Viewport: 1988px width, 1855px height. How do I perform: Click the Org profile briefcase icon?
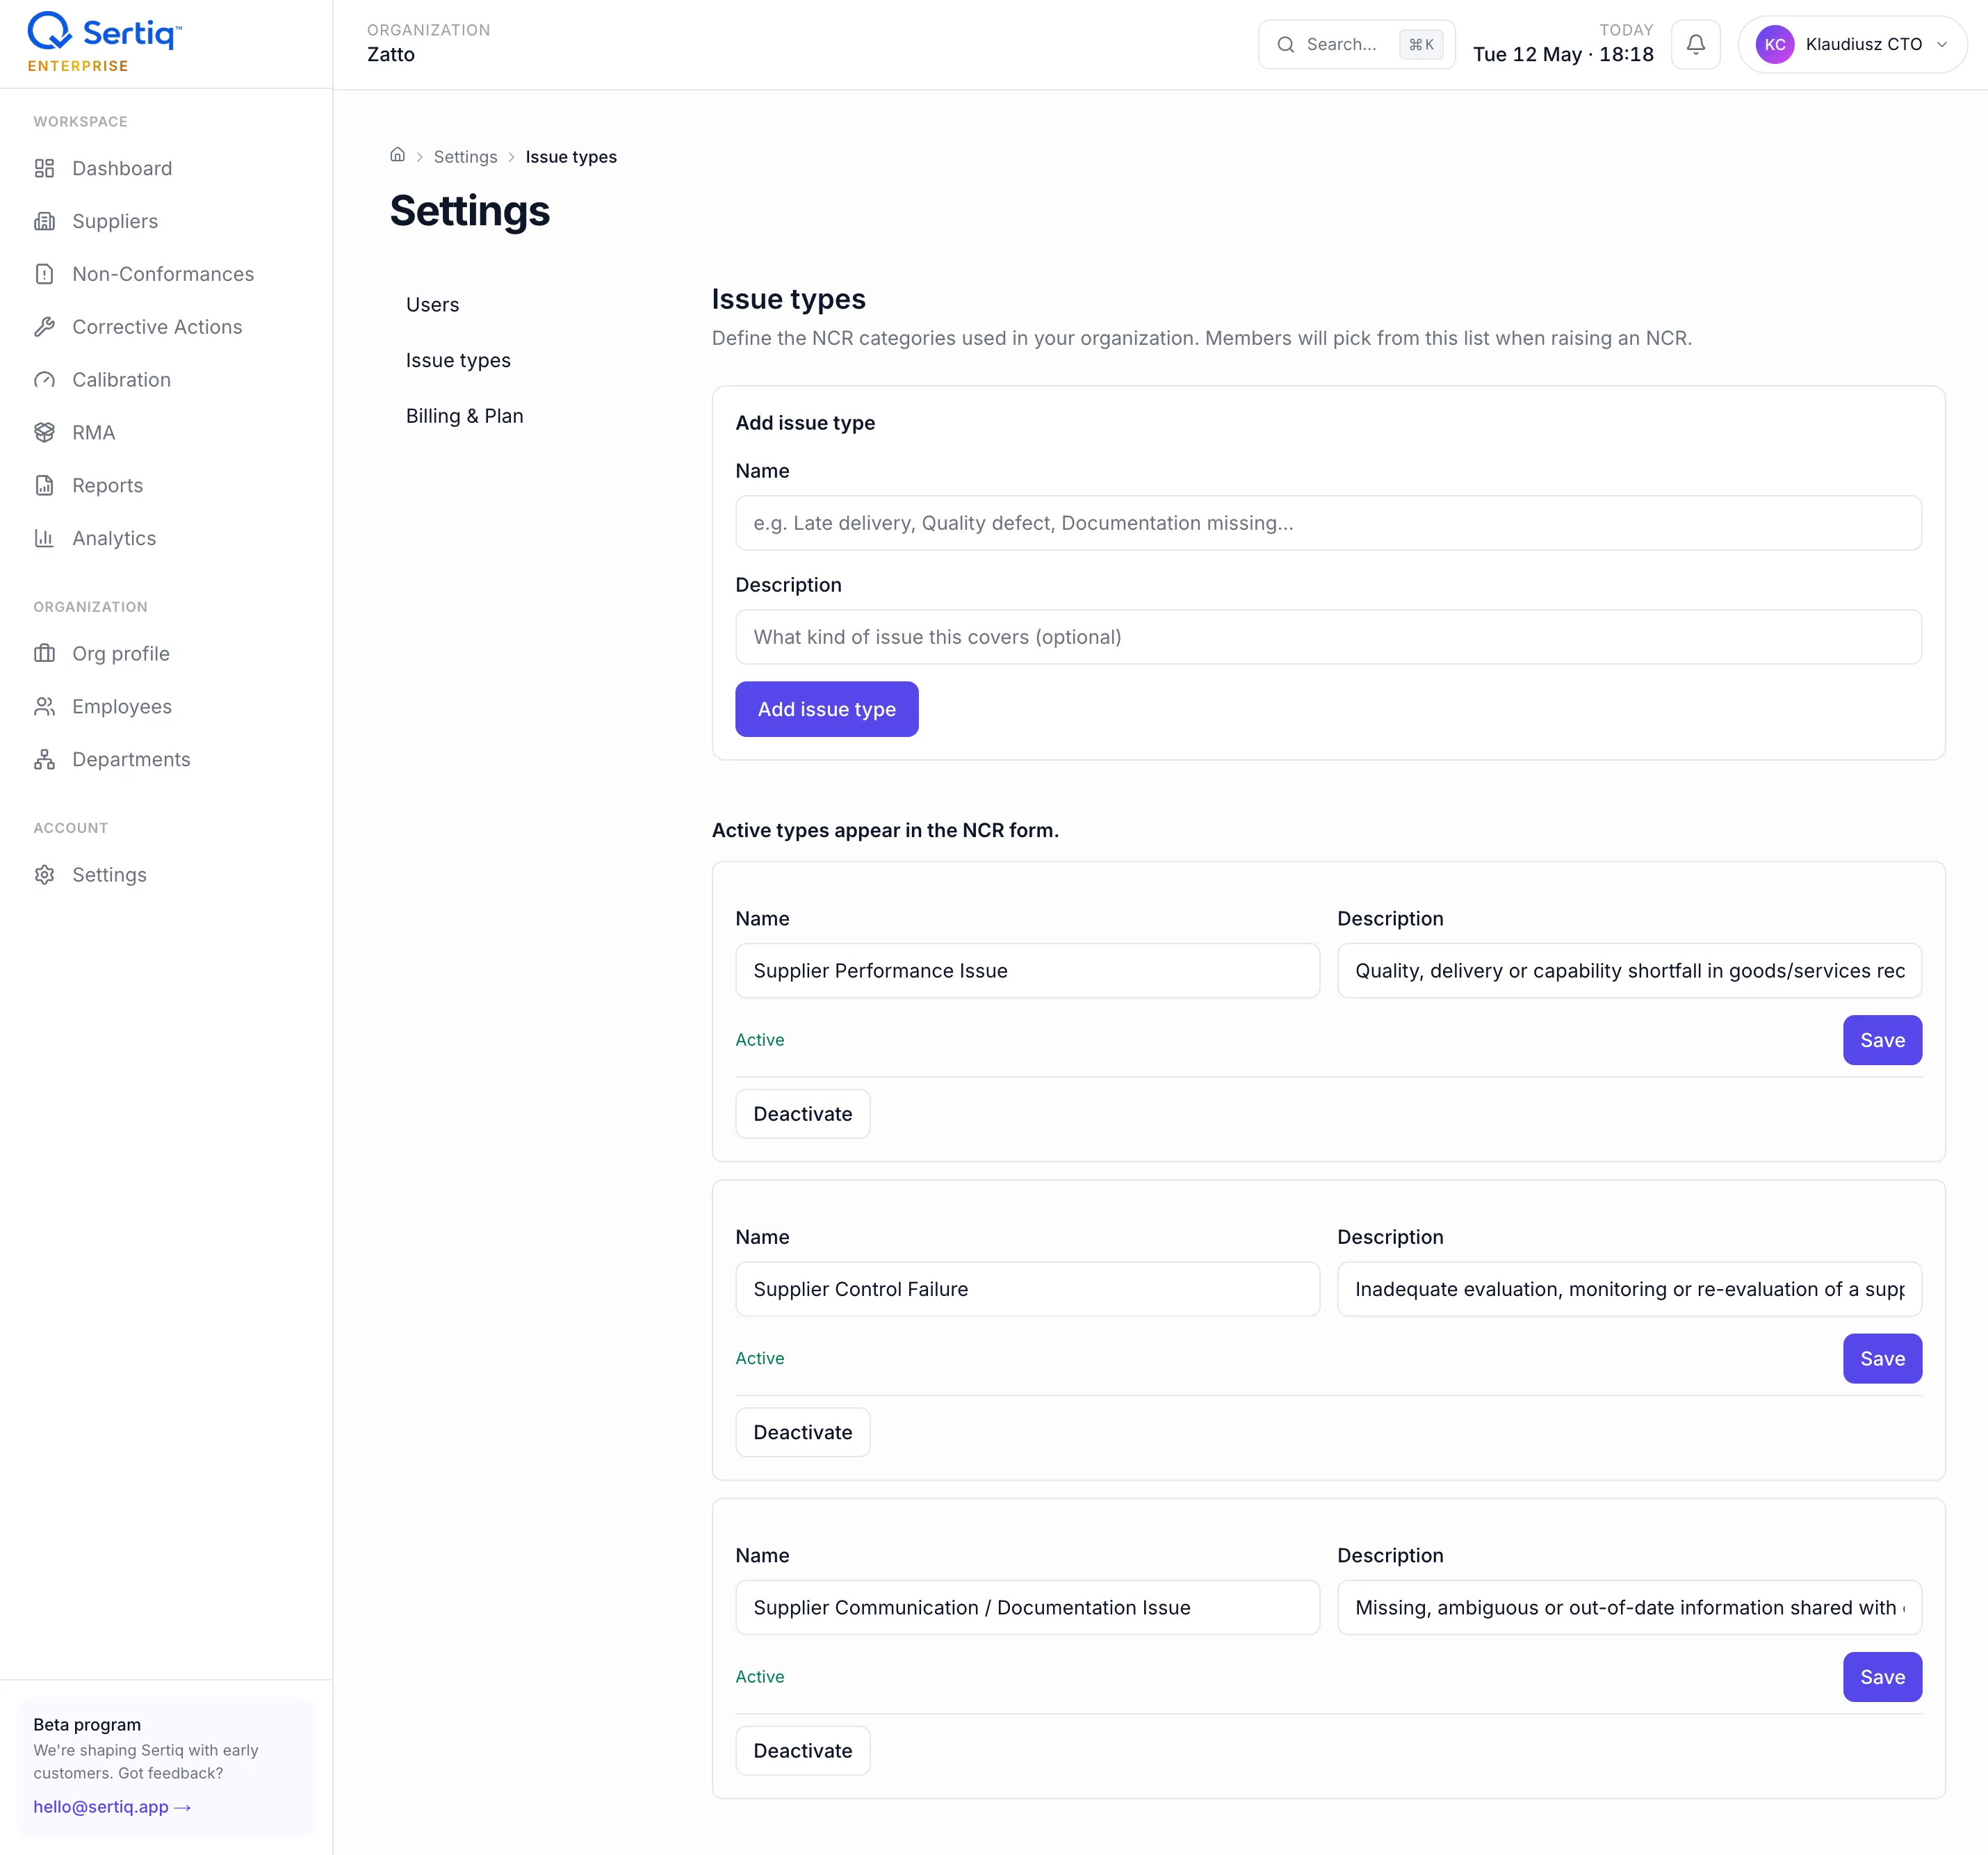44,654
